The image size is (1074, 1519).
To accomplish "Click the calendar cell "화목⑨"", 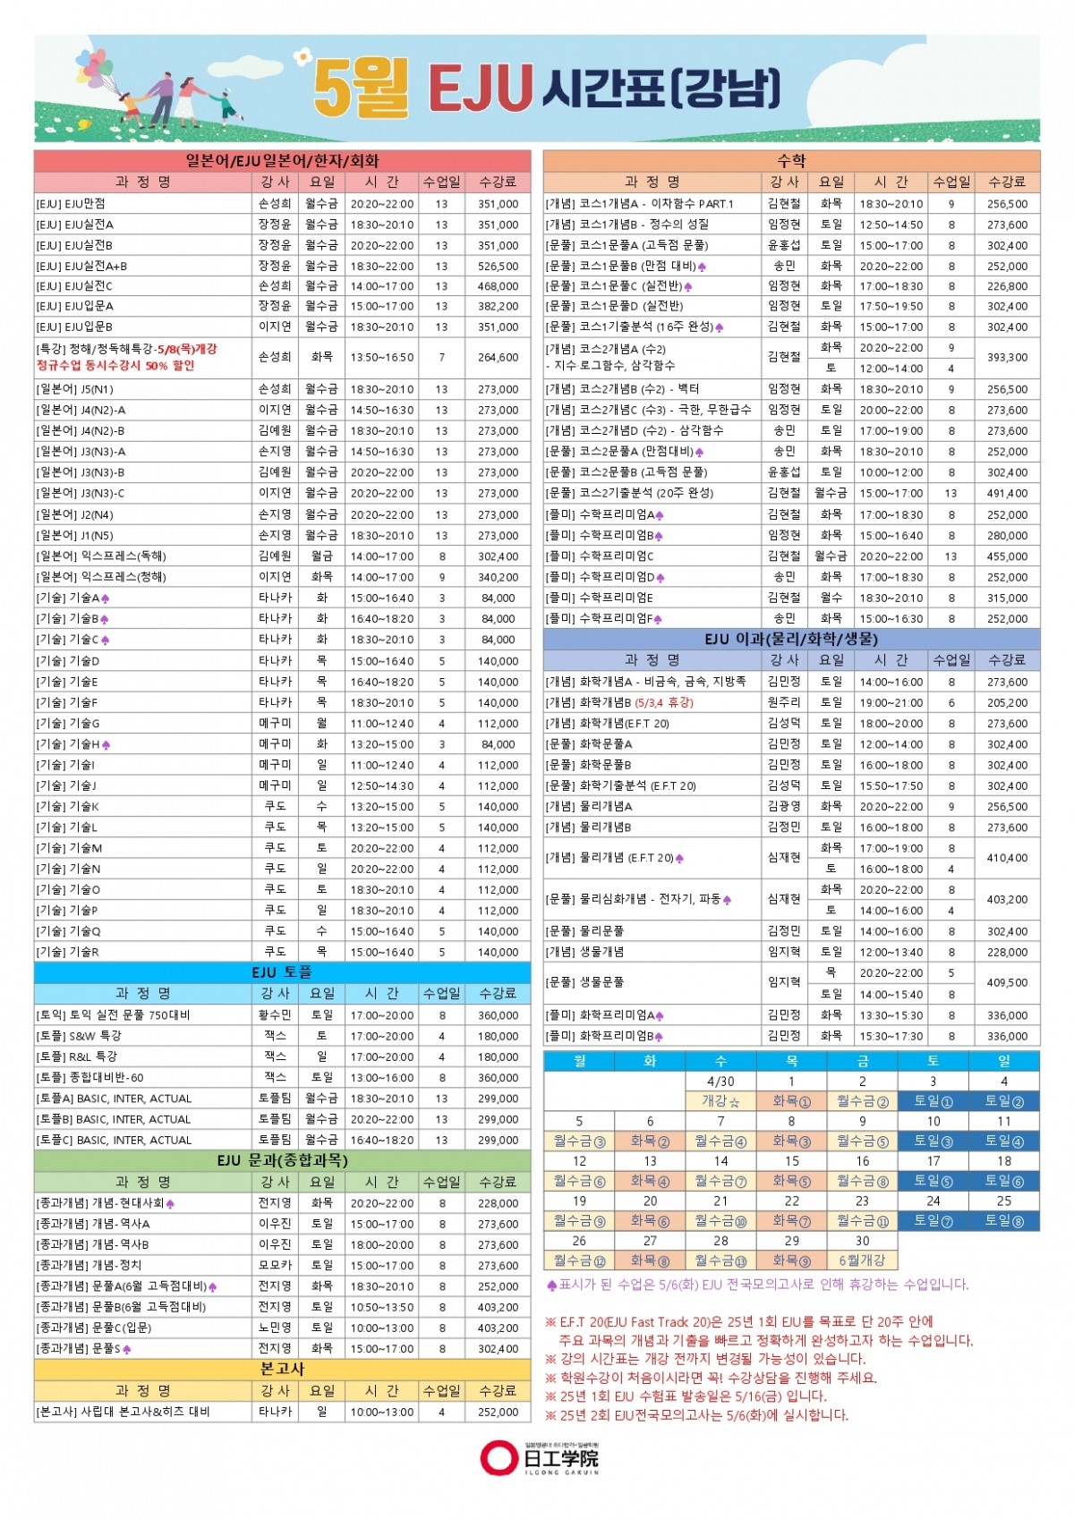I will [x=791, y=1260].
